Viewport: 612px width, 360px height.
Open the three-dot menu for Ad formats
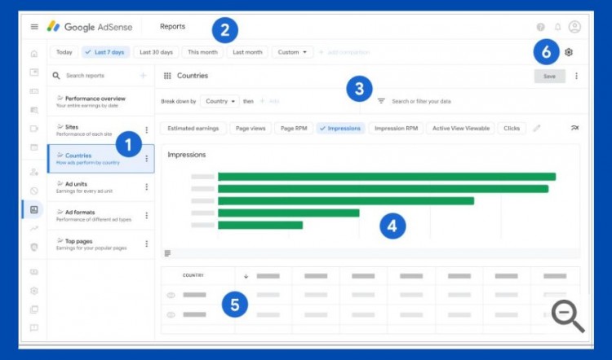coord(147,216)
